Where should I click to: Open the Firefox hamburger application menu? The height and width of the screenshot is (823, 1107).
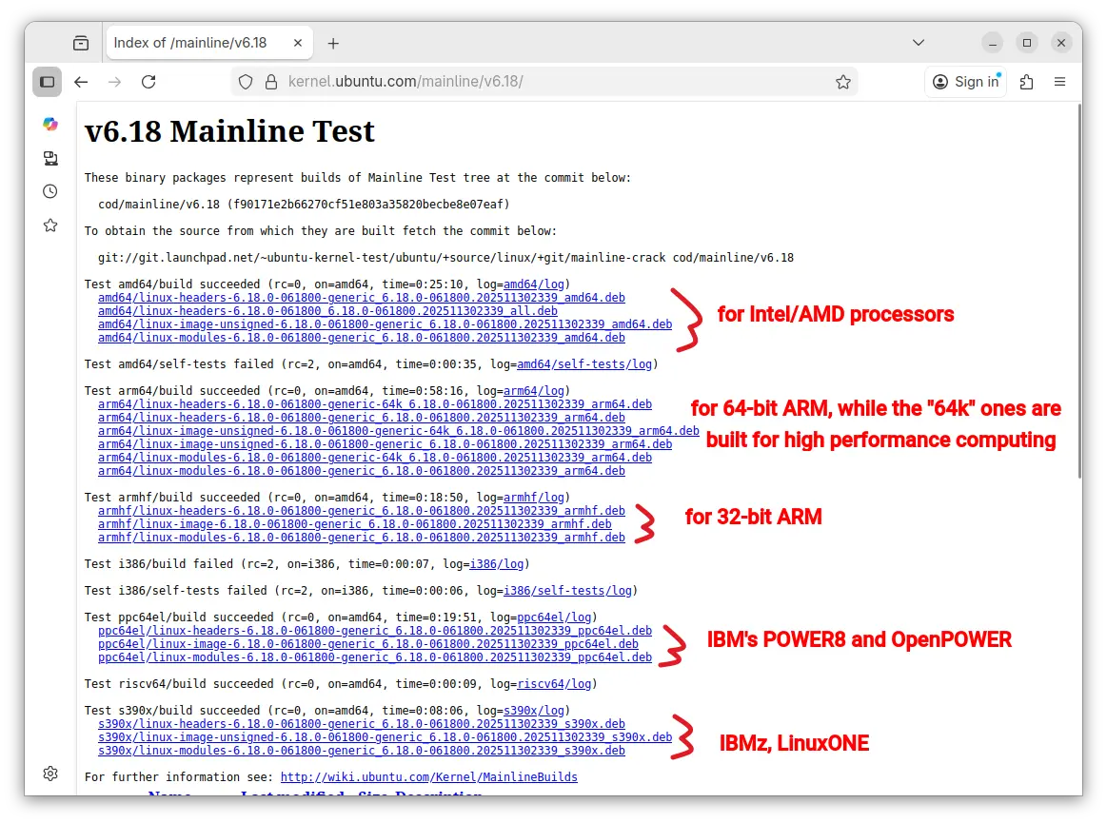1059,82
